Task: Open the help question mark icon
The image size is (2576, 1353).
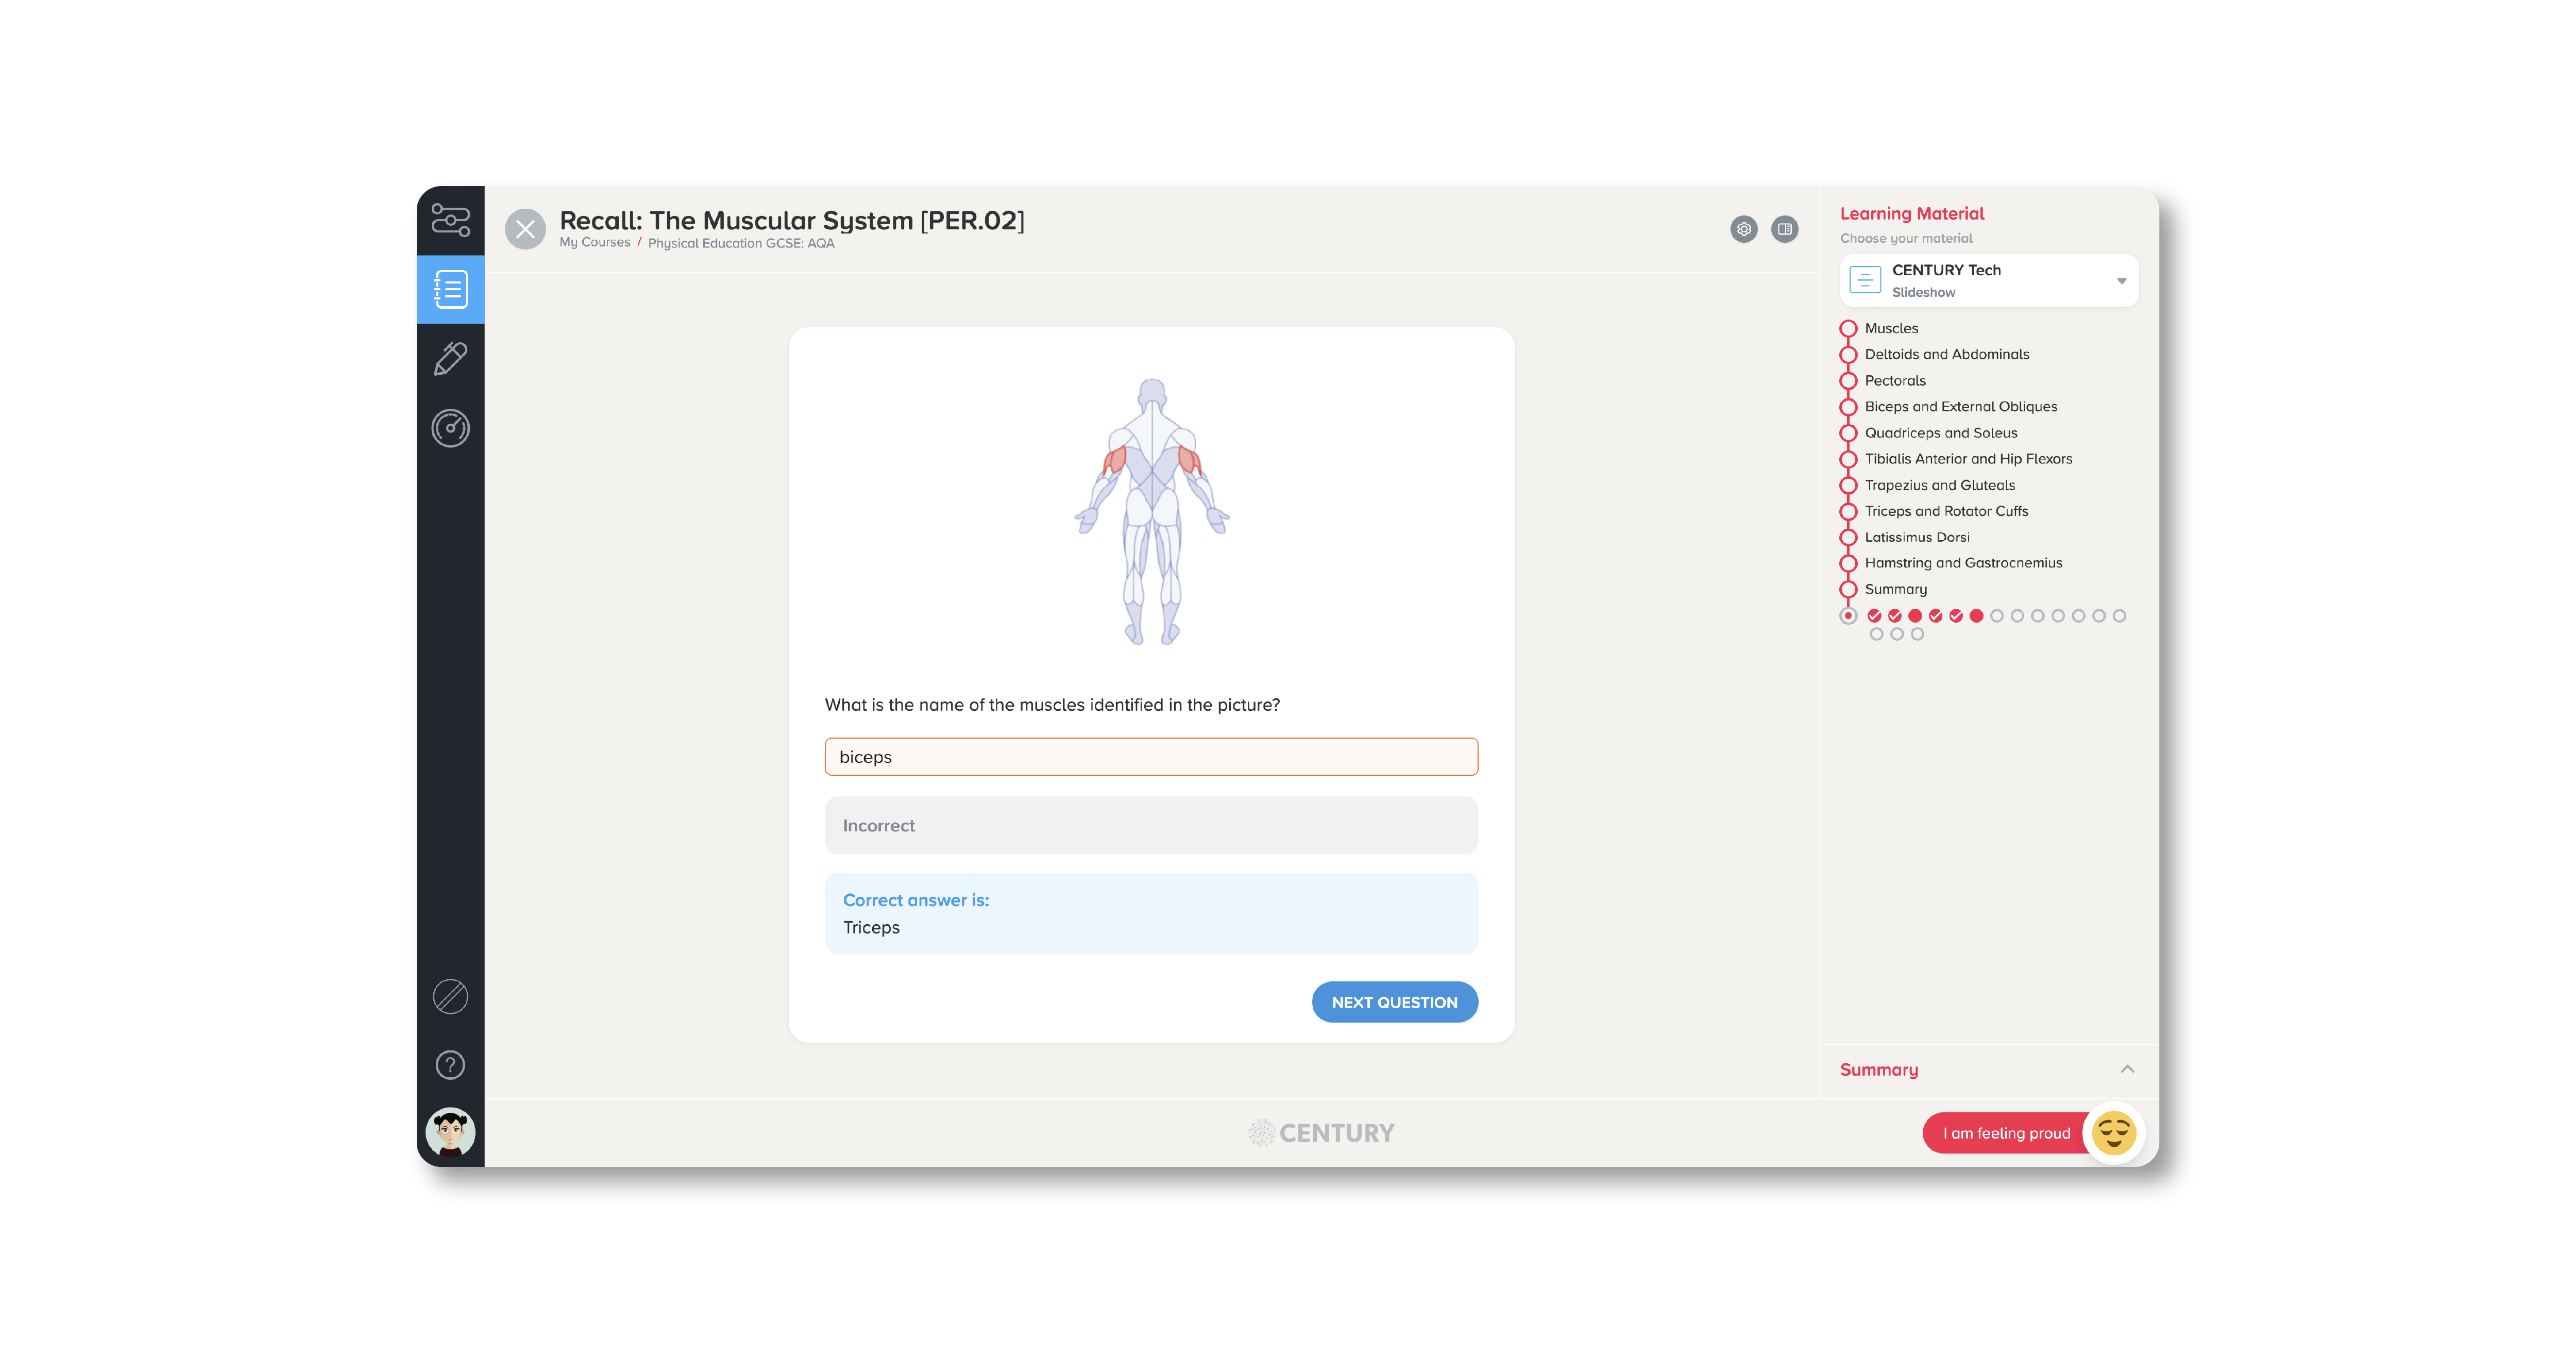Action: pos(450,1065)
